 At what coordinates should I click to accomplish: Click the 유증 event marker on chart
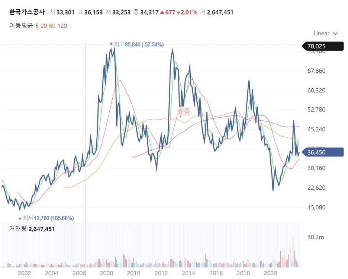click(184, 111)
